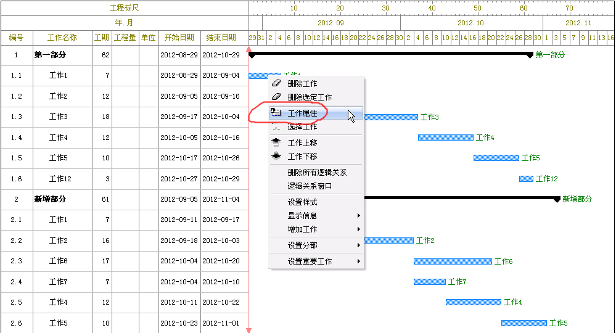Click the move-up icon beside 工作上移
The height and width of the screenshot is (333, 616).
point(276,142)
